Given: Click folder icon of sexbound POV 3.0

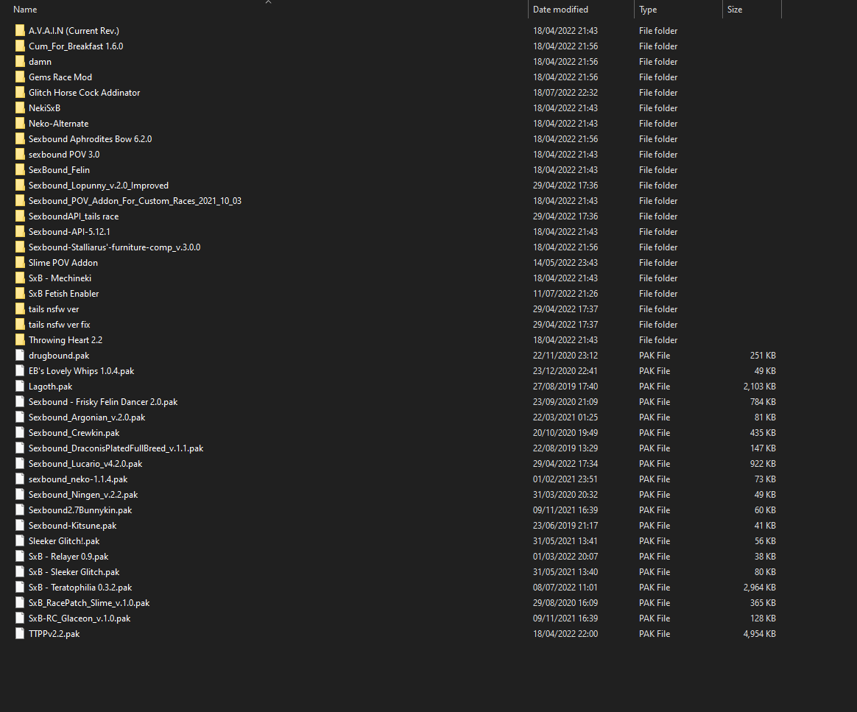Looking at the screenshot, I should pyautogui.click(x=20, y=155).
